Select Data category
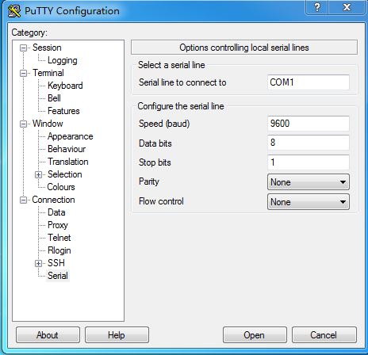The image size is (368, 355). point(56,212)
